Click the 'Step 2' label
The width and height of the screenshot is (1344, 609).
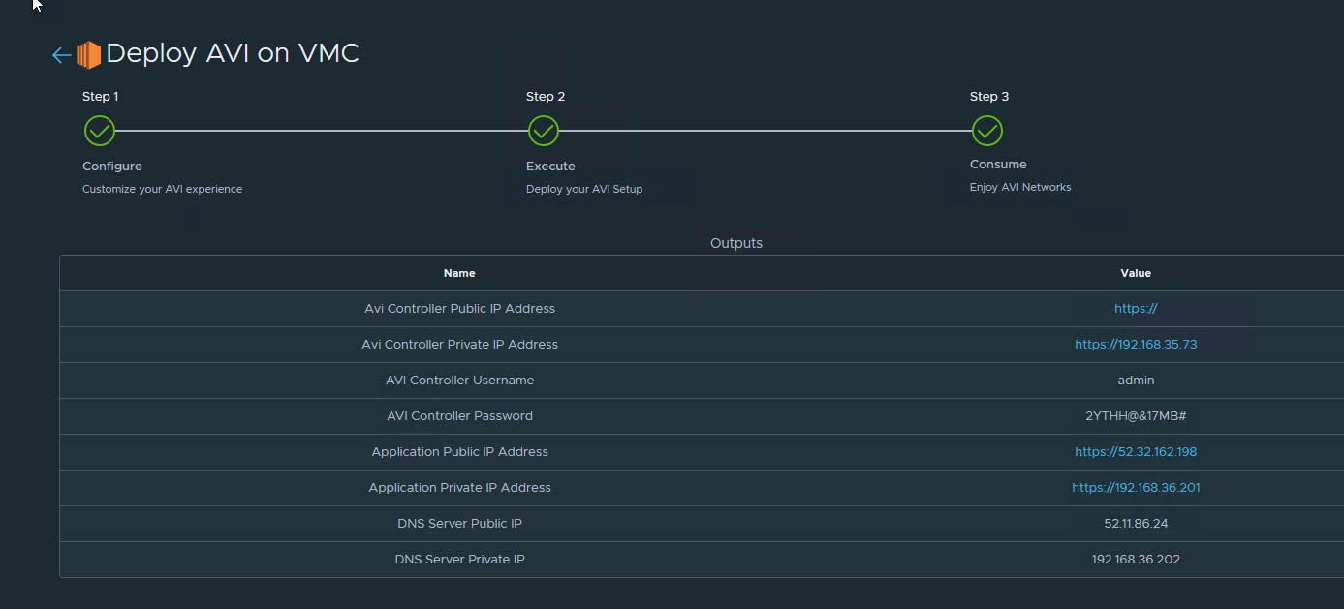546,97
